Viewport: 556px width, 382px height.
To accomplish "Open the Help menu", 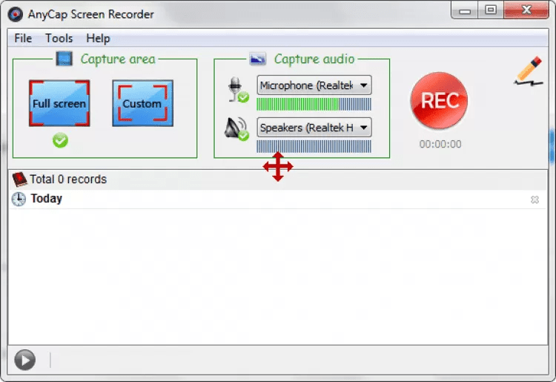I will click(x=98, y=39).
